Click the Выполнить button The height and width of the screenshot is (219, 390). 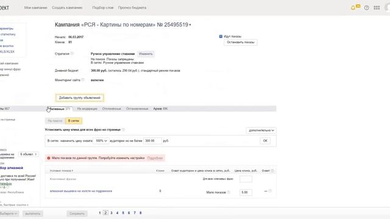coord(32,214)
